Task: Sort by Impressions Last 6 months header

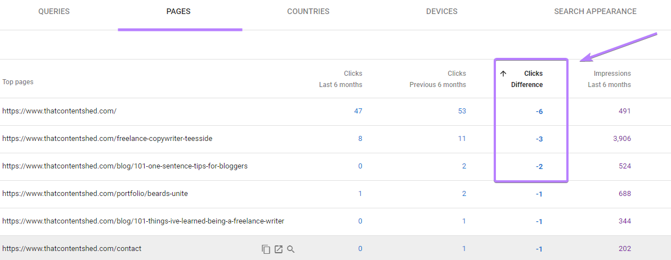Action: coord(610,79)
